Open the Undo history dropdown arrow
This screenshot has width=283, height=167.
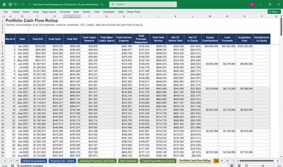point(19,4)
